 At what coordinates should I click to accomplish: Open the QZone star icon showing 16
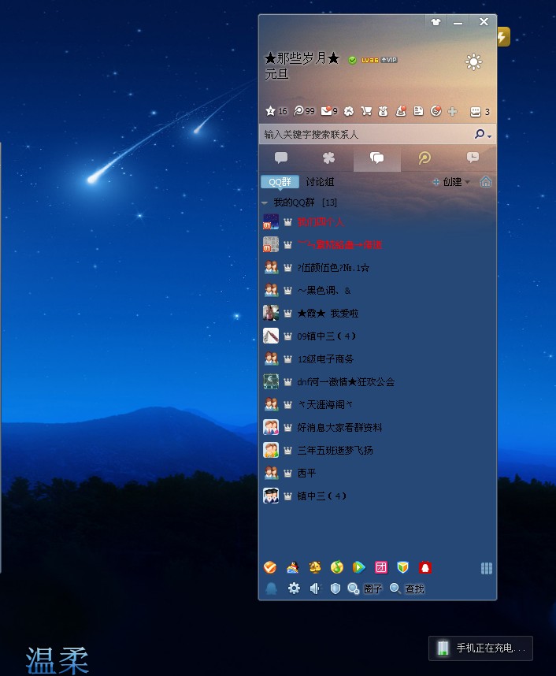276,111
